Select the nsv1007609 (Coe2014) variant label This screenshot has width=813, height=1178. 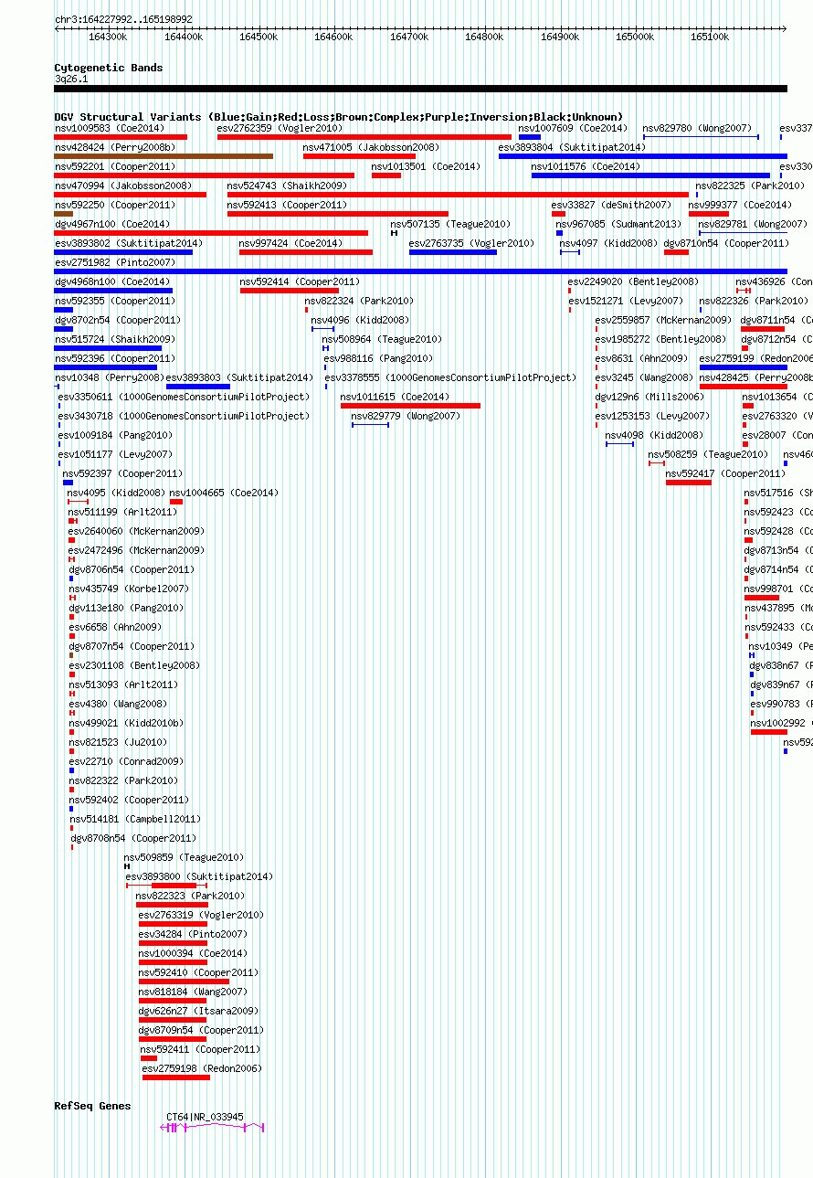point(573,128)
